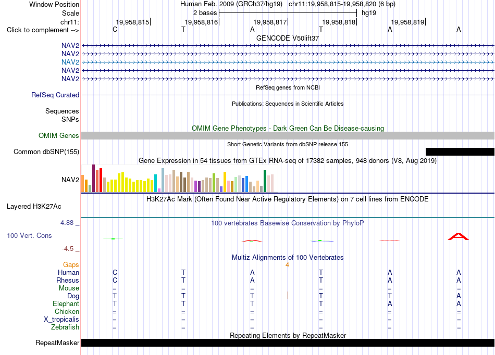The image size is (495, 355).
Task: Select the Rhesus alignment row label
Action: click(68, 280)
